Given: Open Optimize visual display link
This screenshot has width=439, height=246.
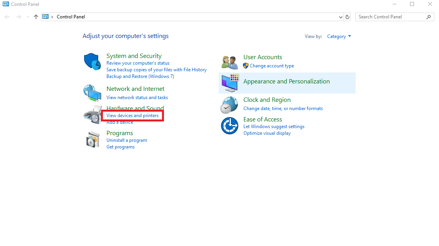Looking at the screenshot, I should click(x=267, y=133).
